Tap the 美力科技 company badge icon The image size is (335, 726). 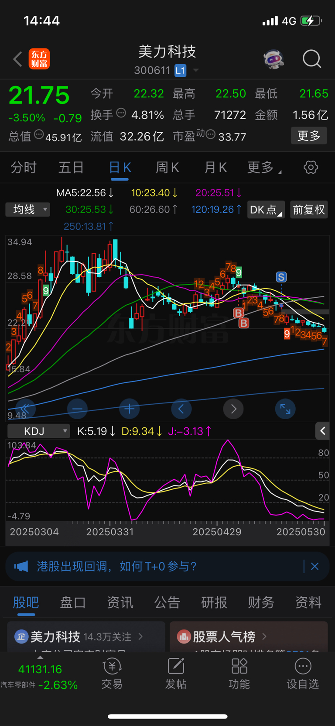pos(21,637)
